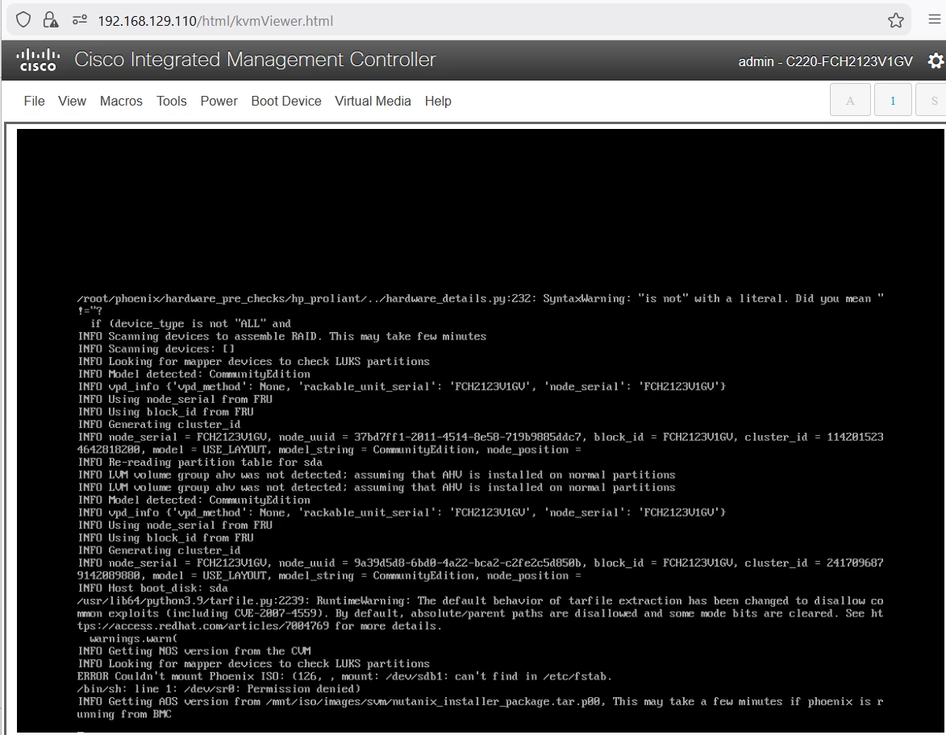Click the INFO Host boot_disk: sda line

coord(152,588)
